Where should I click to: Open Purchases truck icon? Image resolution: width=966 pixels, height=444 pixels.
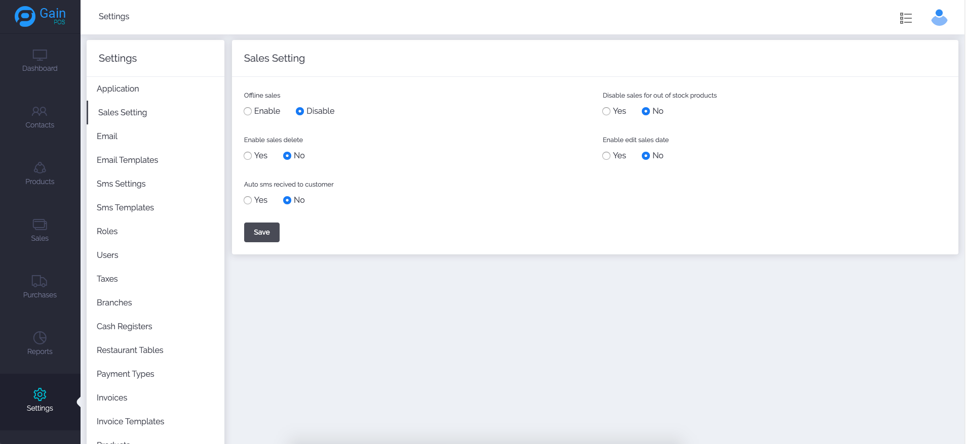click(40, 281)
